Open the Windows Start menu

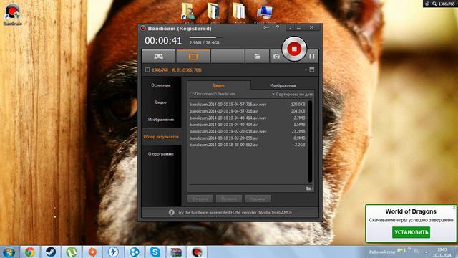click(x=9, y=252)
